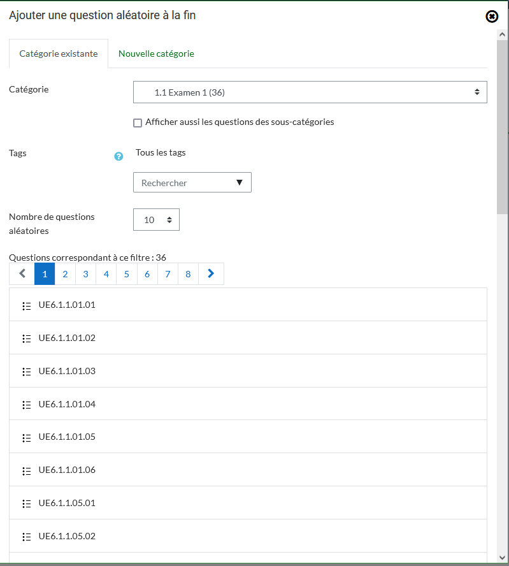Click the list icon beside UE6.1.1.05.01
The height and width of the screenshot is (566, 509).
tap(26, 503)
